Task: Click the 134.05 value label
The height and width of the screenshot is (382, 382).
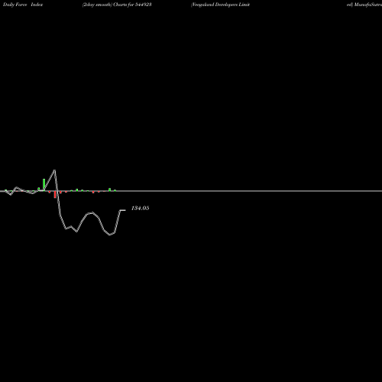Action: pos(140,208)
